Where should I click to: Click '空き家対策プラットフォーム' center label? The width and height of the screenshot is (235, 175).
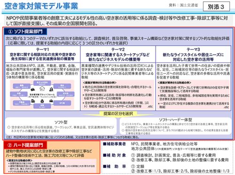point(42,95)
